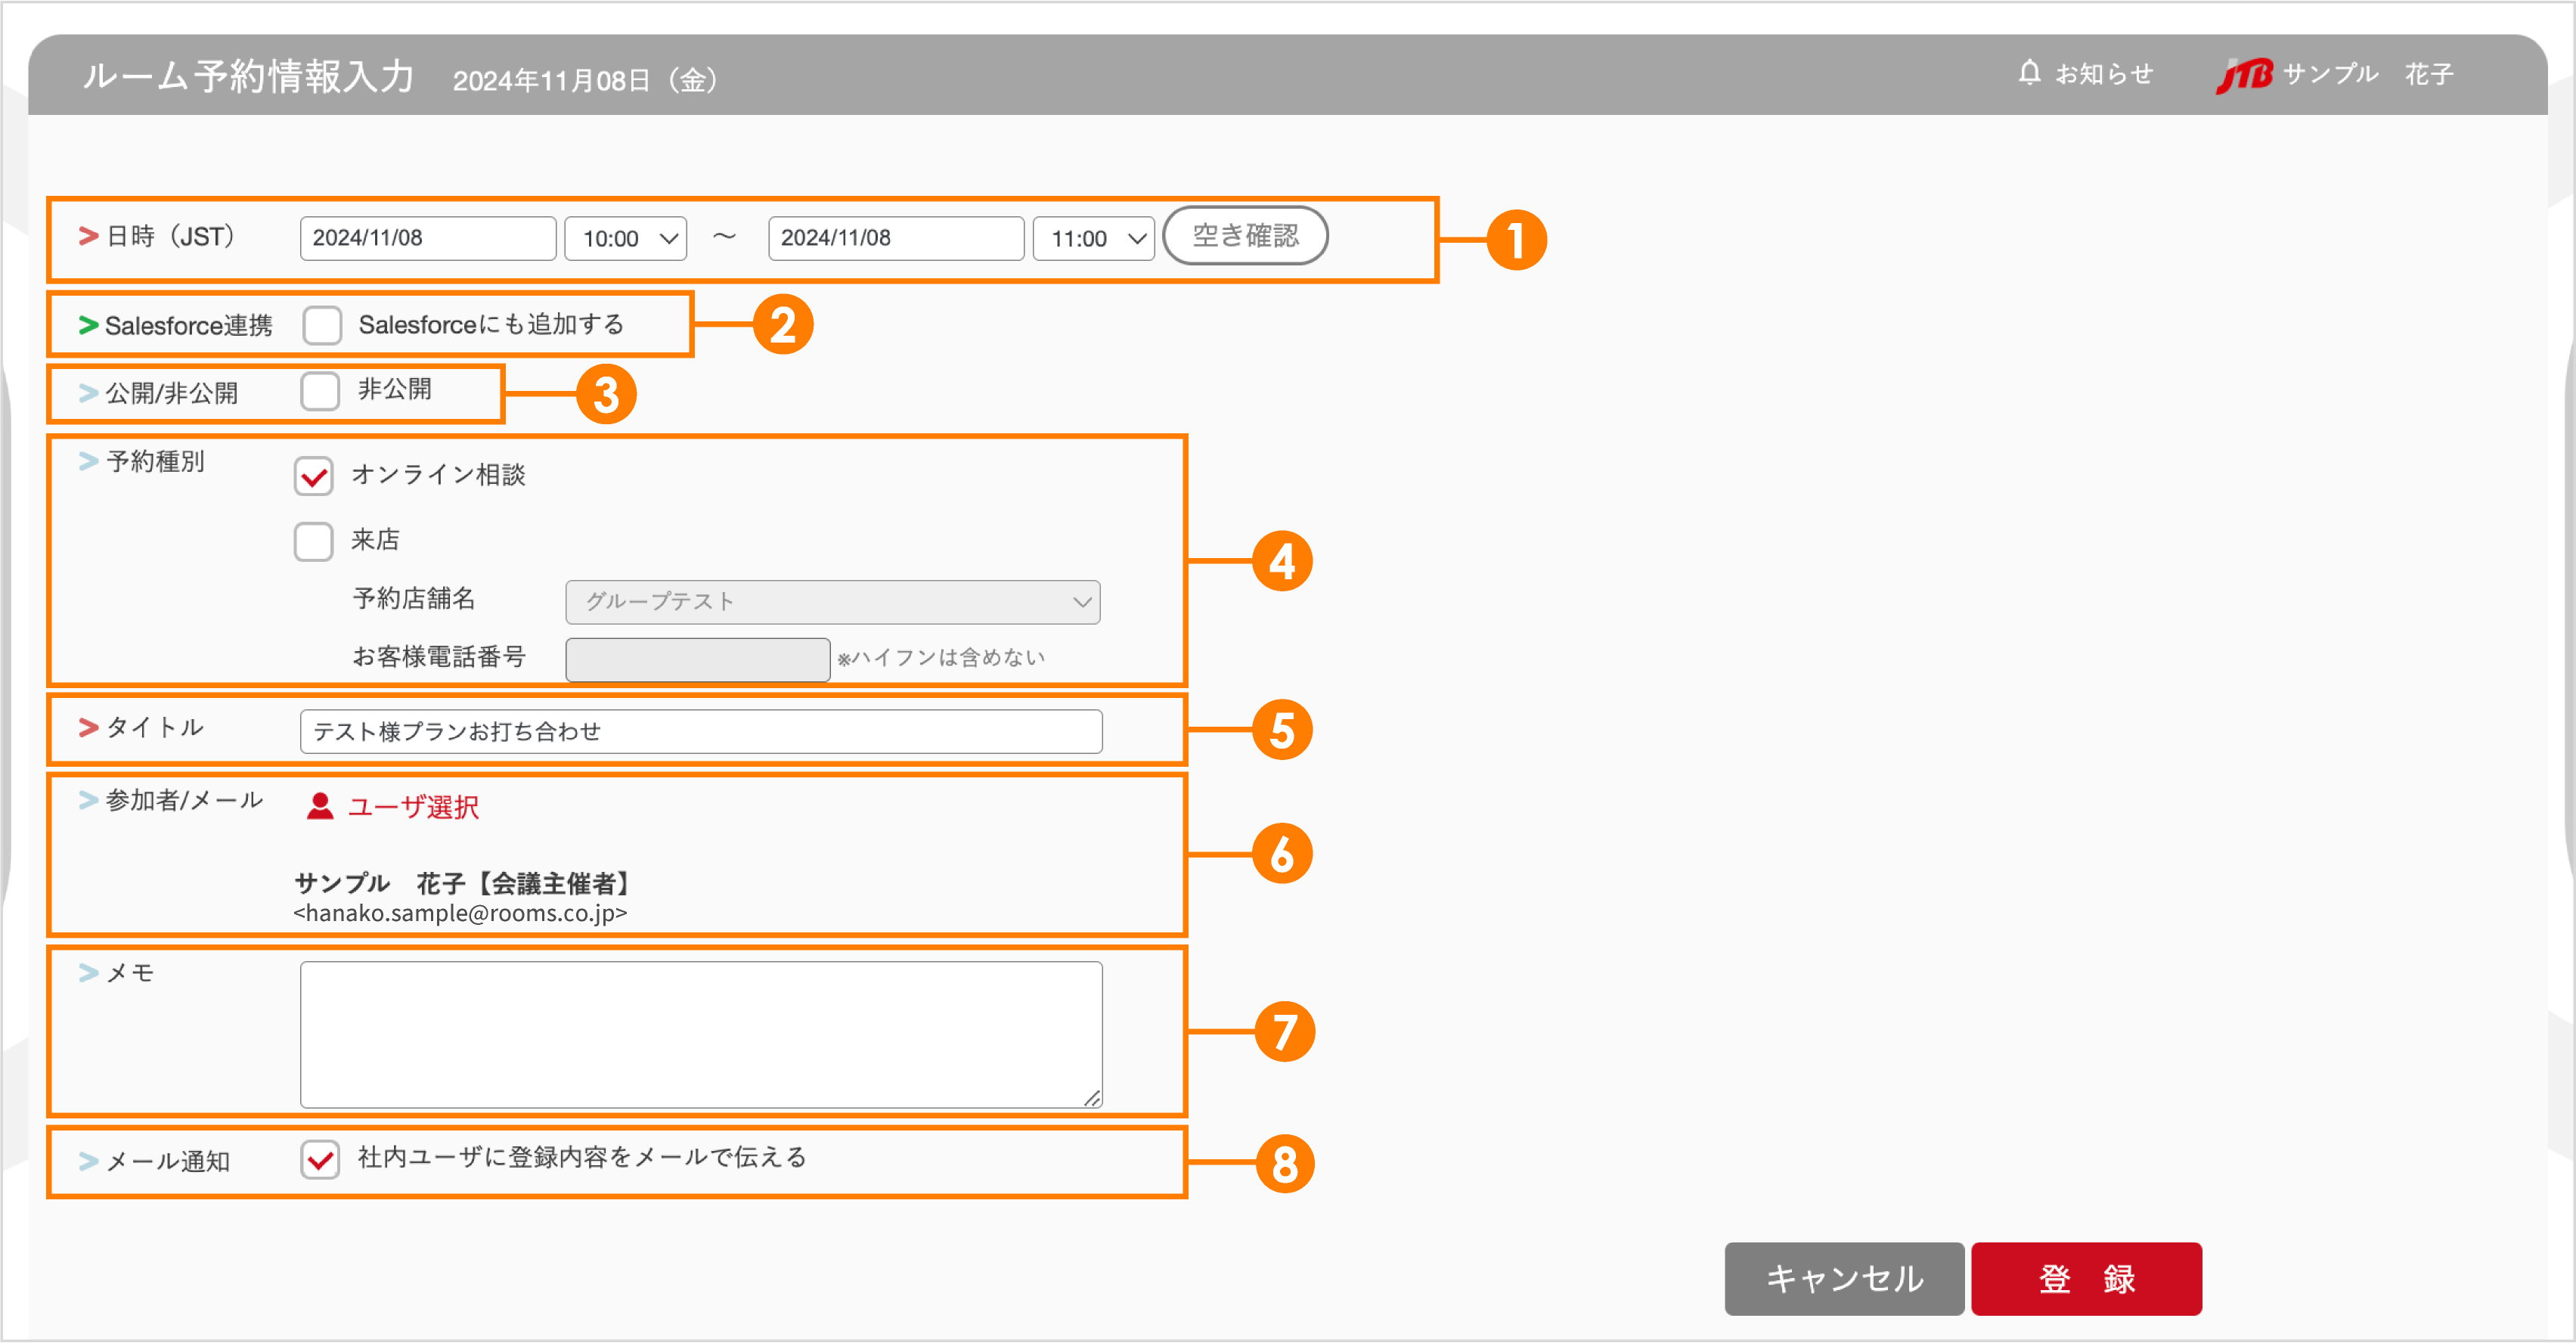Screen dimensions: 2576x1343
Task: Uncheck the オンライン相談 checkbox
Action: tap(313, 477)
